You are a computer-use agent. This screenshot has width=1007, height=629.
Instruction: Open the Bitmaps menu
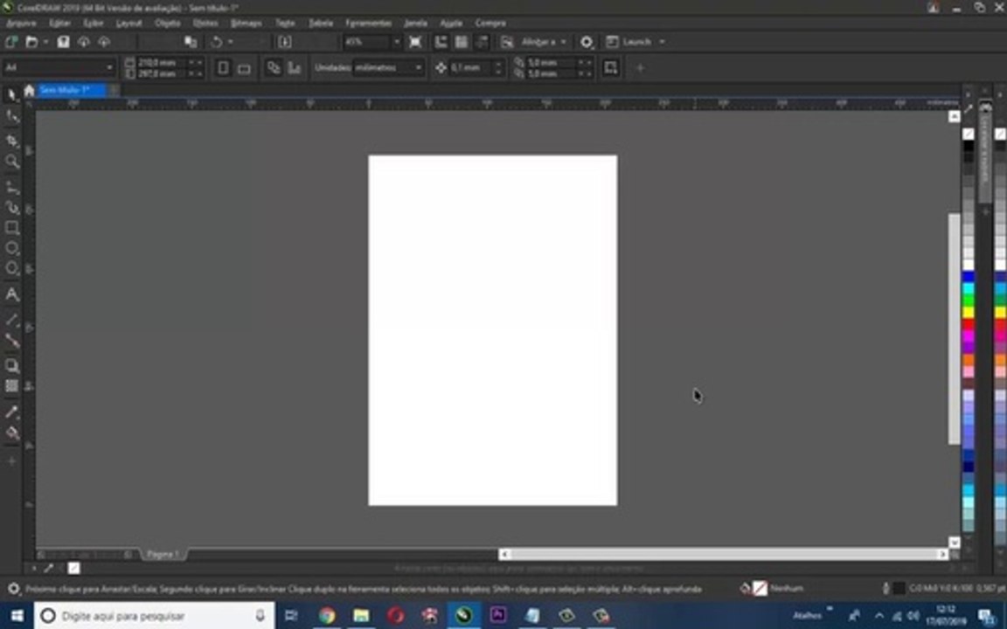coord(246,23)
